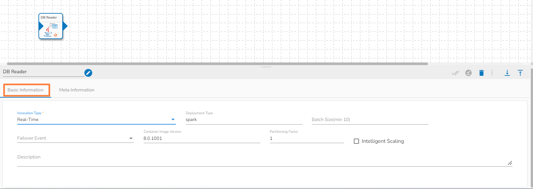Image resolution: width=533 pixels, height=189 pixels.
Task: Click the Batch Size input field
Action: tap(370, 120)
